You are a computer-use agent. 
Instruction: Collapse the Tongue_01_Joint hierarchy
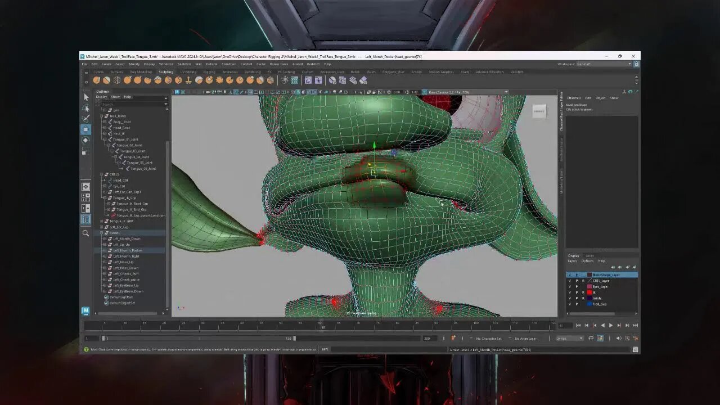tap(105, 139)
